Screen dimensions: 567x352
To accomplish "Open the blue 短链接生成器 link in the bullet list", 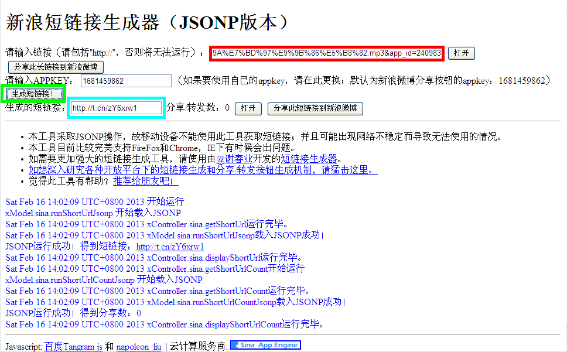I will [x=309, y=159].
